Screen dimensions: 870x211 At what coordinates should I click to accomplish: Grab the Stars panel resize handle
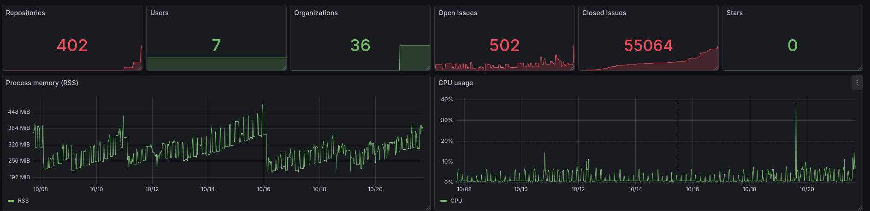tap(860, 68)
